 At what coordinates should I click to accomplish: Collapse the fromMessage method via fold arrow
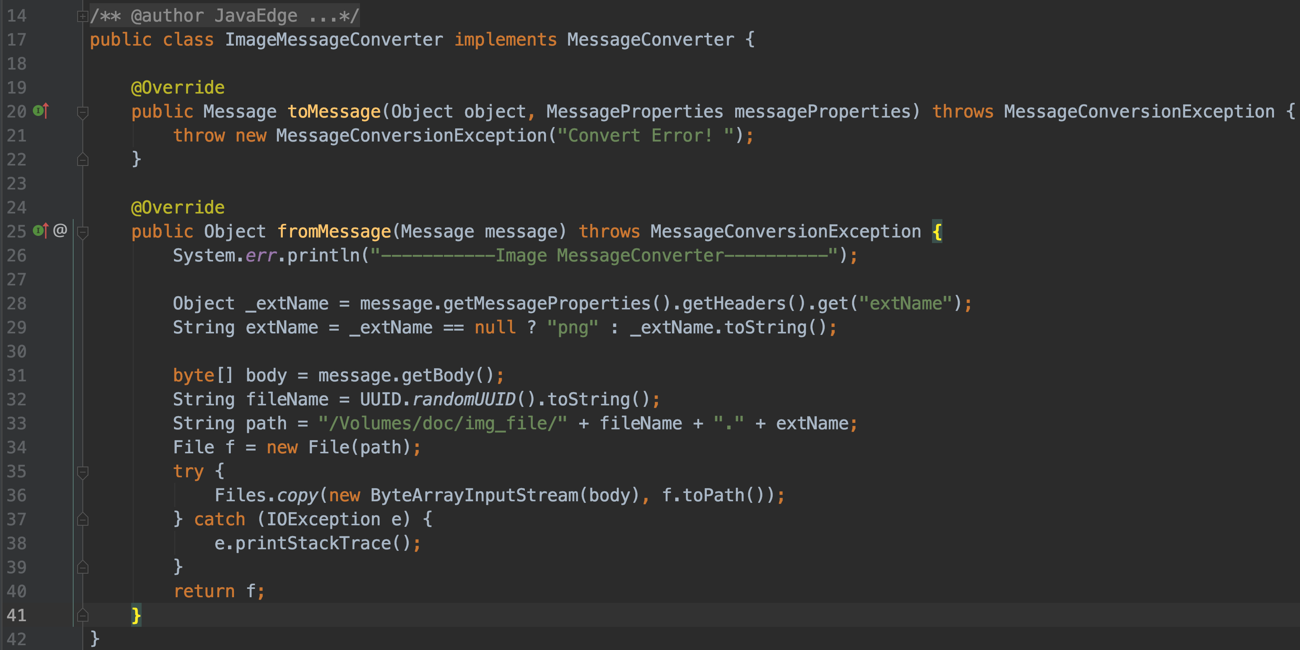point(83,232)
